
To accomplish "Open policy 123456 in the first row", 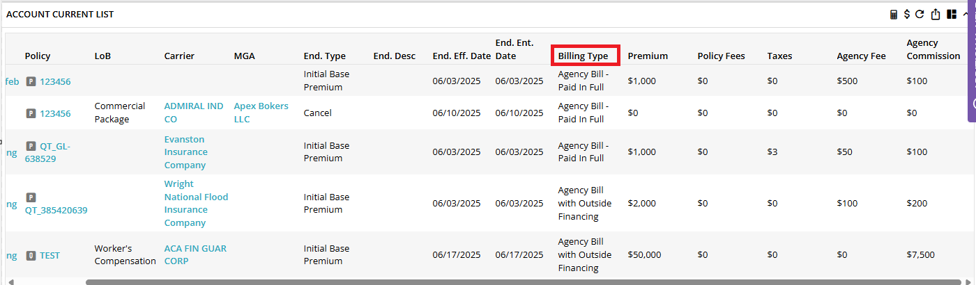I will pyautogui.click(x=55, y=81).
